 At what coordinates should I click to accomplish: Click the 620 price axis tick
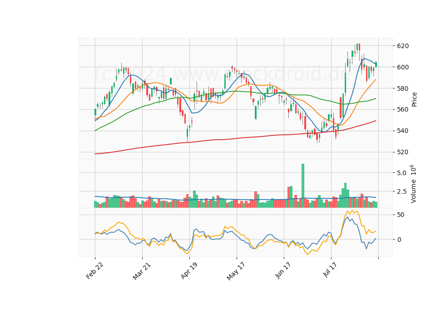click(403, 46)
